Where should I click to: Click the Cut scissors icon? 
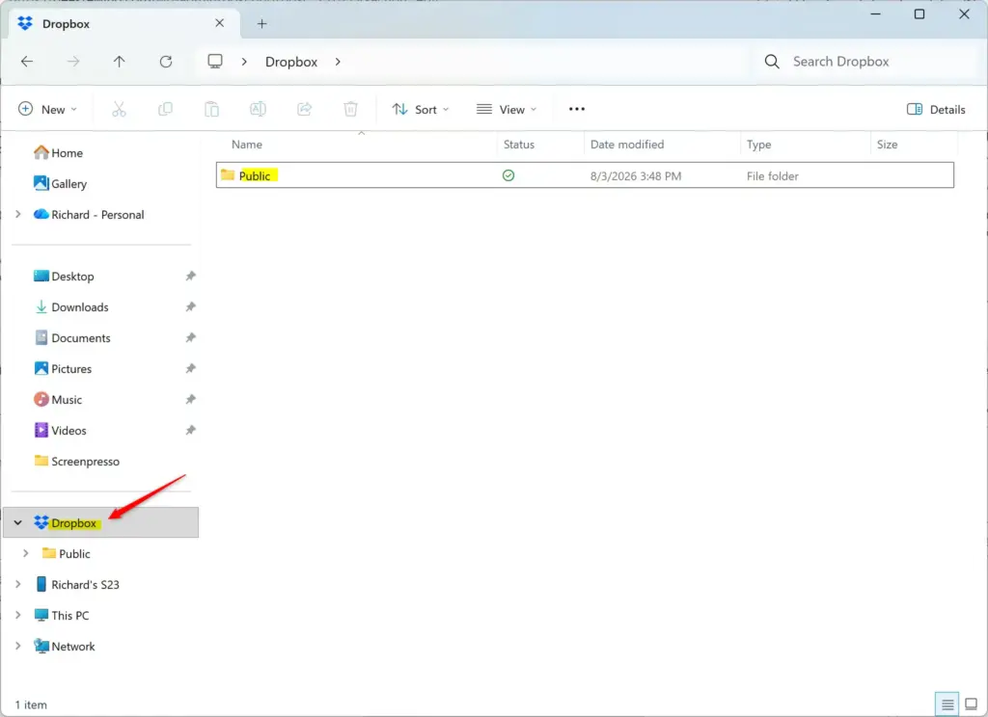click(119, 109)
